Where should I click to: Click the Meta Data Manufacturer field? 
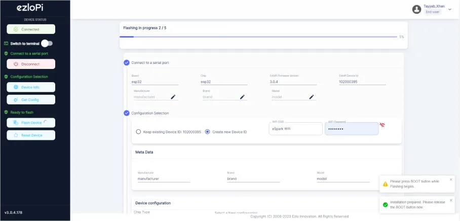pyautogui.click(x=164, y=179)
